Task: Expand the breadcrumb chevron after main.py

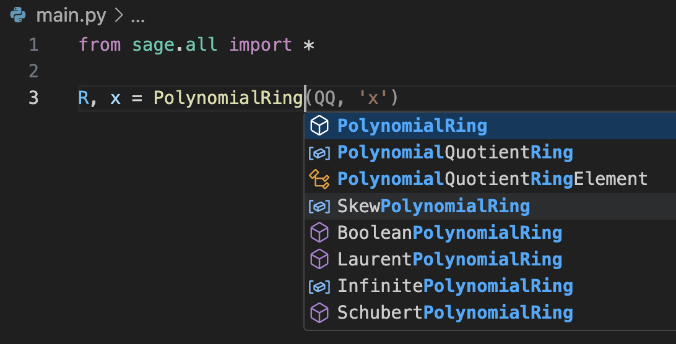Action: click(x=119, y=15)
